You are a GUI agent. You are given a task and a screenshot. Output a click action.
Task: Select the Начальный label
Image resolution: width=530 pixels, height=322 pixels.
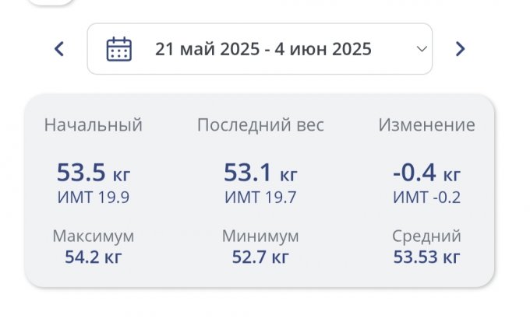click(x=93, y=125)
